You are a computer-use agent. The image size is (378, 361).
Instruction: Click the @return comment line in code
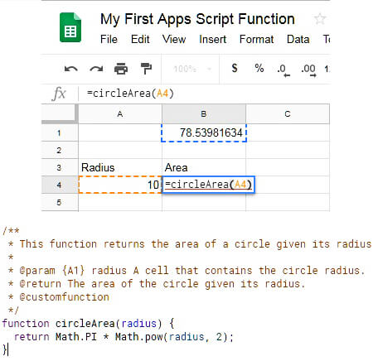157,284
